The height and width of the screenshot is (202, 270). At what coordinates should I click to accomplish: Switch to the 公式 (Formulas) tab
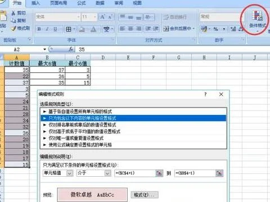click(x=81, y=3)
